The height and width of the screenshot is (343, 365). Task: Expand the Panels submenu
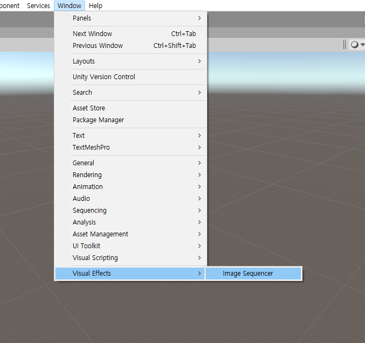pyautogui.click(x=131, y=18)
